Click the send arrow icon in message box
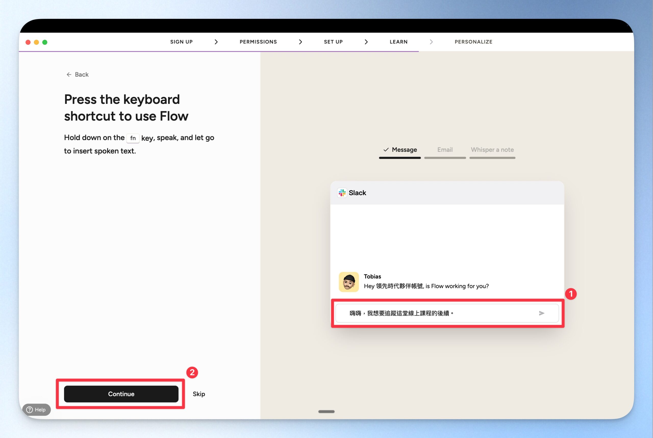 coord(541,313)
